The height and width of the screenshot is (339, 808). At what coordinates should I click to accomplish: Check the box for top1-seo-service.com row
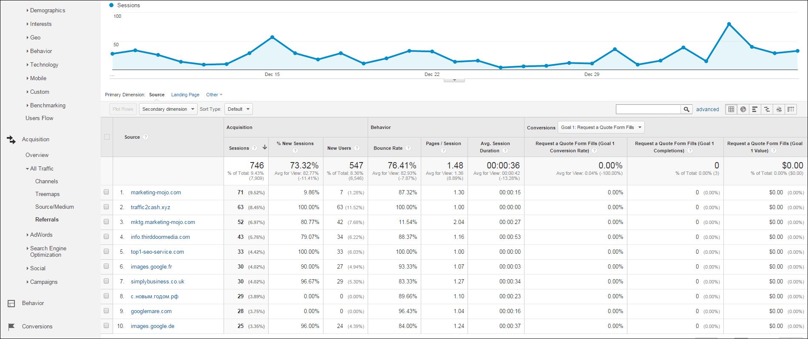(106, 252)
